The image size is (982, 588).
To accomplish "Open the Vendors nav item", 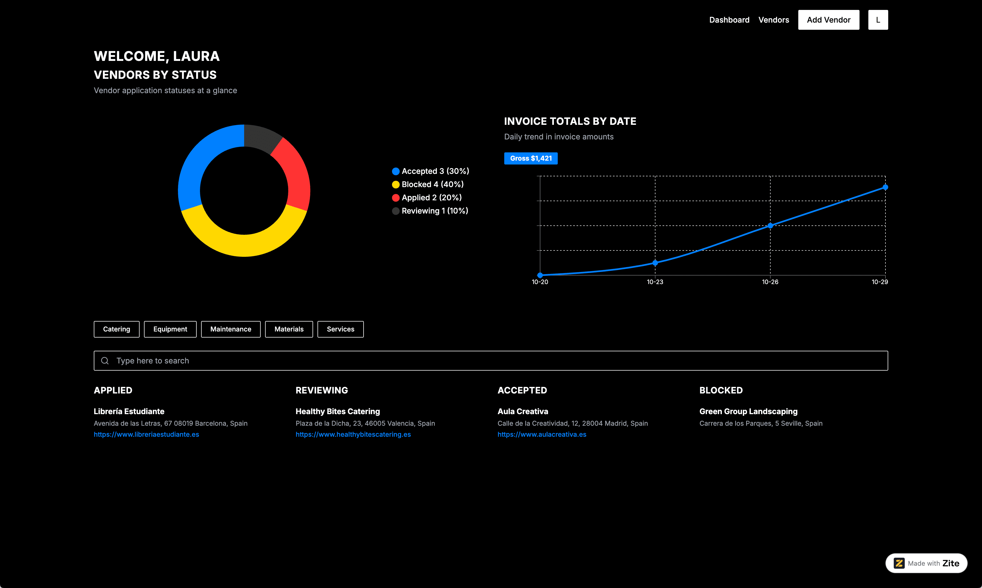I will click(x=773, y=20).
